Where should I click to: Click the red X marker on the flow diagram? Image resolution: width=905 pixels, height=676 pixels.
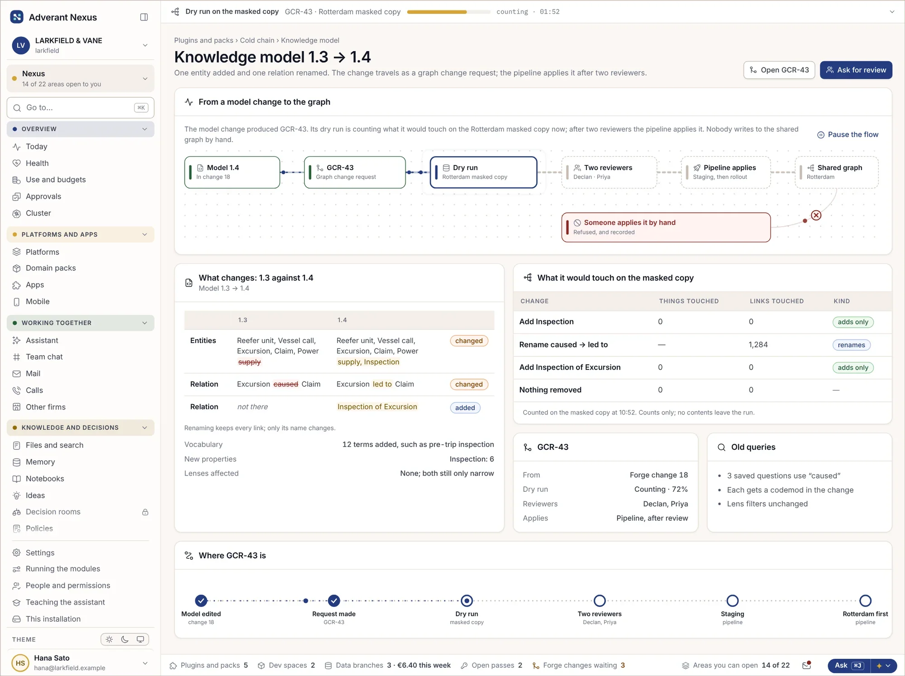[x=816, y=215]
